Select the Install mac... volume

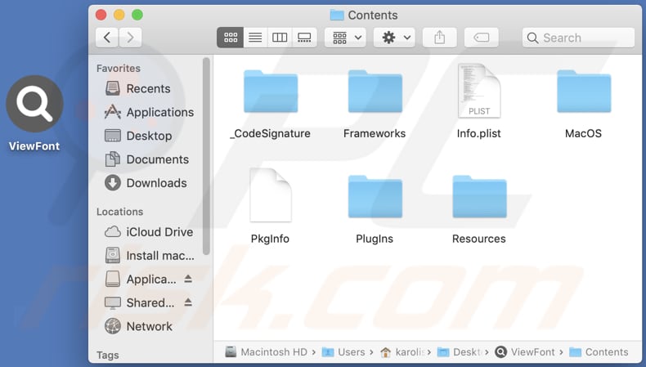coord(149,255)
